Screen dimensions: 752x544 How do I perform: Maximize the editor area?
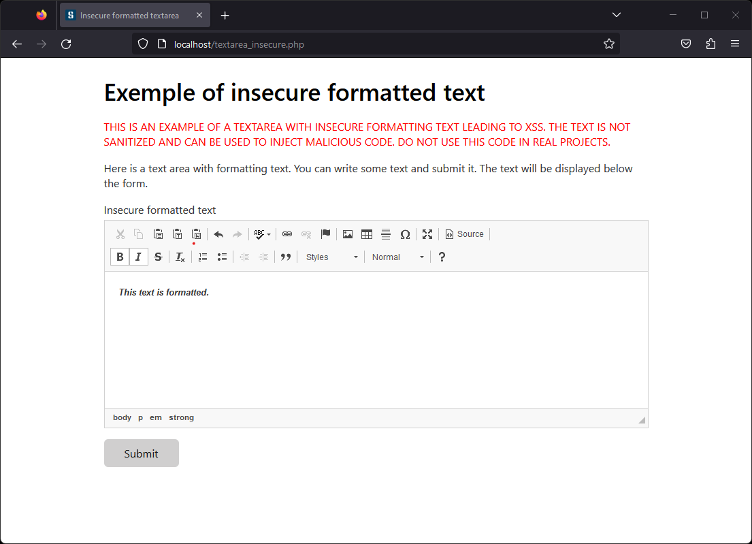(x=427, y=234)
